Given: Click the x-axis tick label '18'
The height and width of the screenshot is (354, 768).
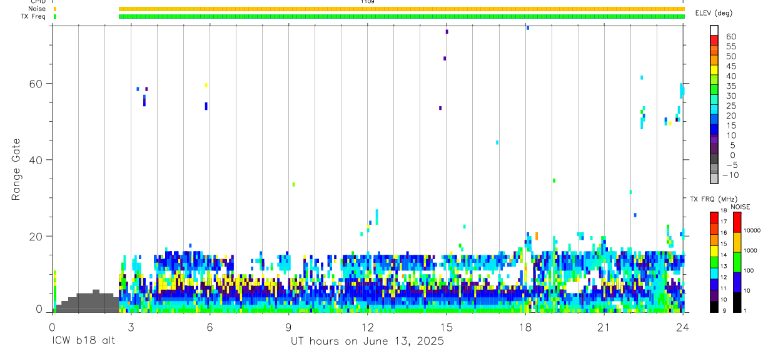Looking at the screenshot, I should [x=525, y=327].
